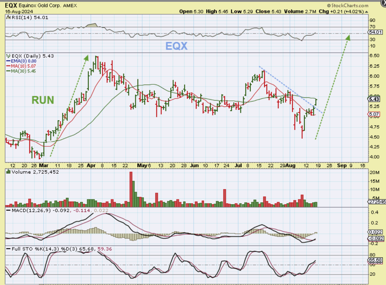The image size is (386, 285).
Task: Click the EQX Equinox Gold Corp. AMEX chart title
Action: pyautogui.click(x=41, y=5)
